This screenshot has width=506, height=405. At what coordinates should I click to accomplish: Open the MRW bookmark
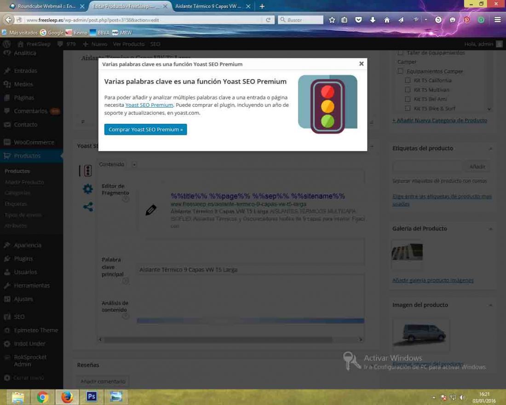point(121,33)
